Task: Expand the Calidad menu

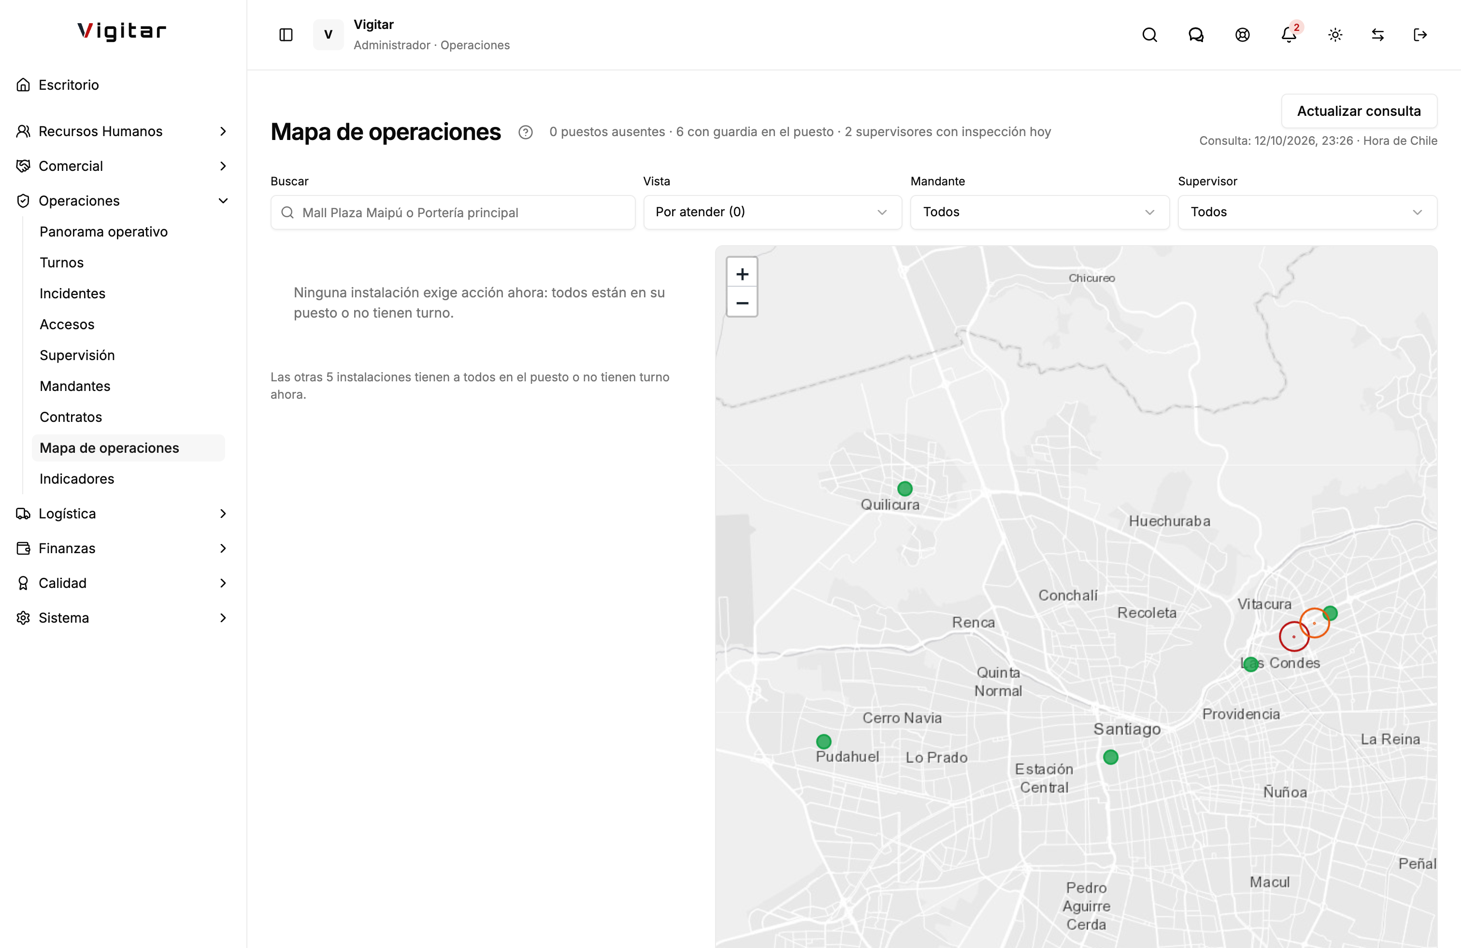Action: coord(123,583)
